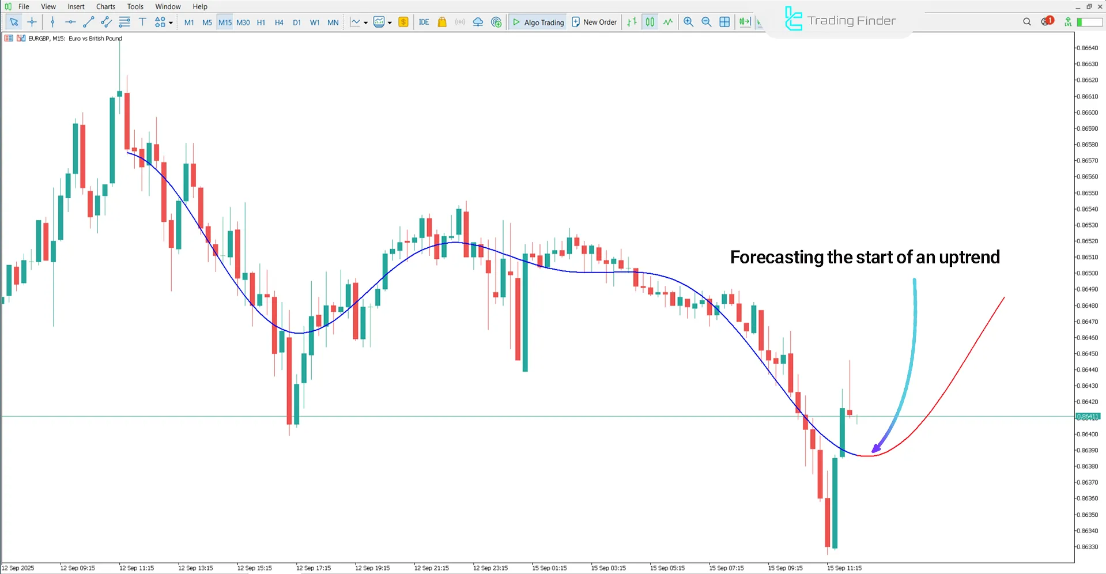Open the Market (shopping bag) panel
1106x574 pixels.
441,22
